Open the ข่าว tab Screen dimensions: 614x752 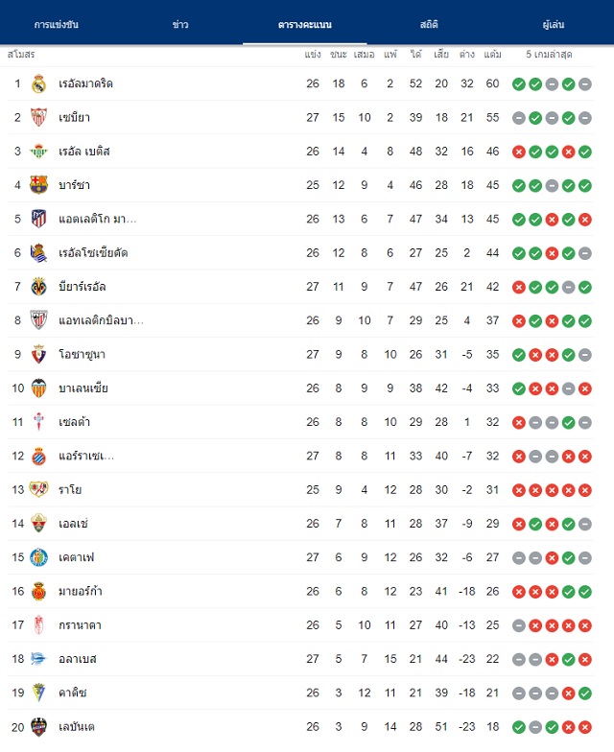point(180,25)
